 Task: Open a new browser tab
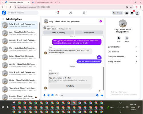[x=59, y=2]
